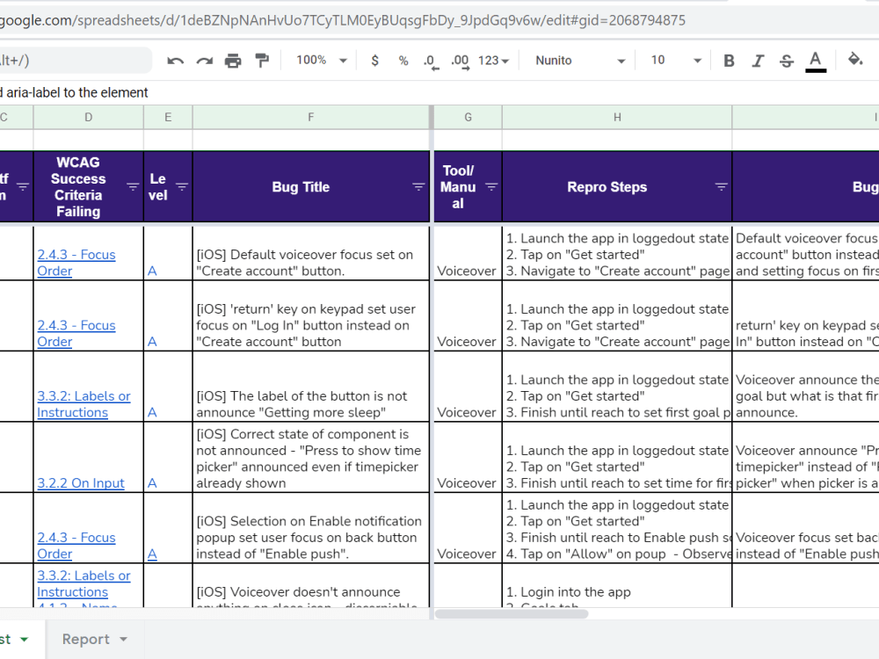Image resolution: width=879 pixels, height=659 pixels.
Task: Open the zoom 100% dropdown
Action: click(322, 60)
